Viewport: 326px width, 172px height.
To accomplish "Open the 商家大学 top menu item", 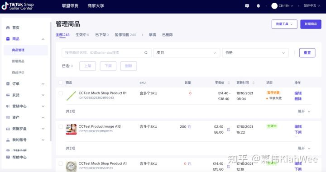I will point(96,6).
